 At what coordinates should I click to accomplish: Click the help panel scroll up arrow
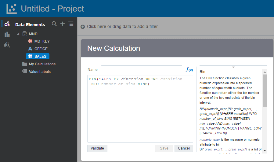(x=265, y=72)
